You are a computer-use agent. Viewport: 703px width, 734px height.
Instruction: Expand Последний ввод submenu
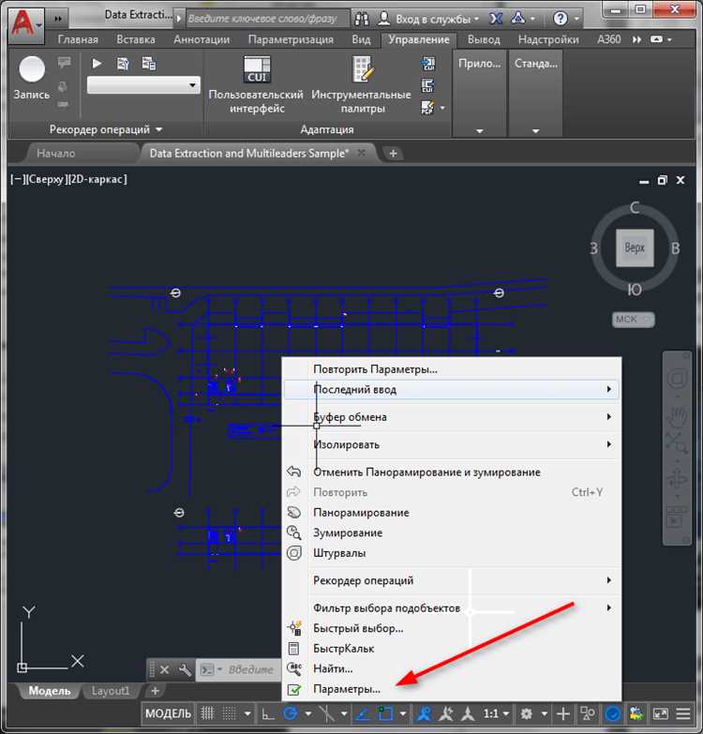click(x=452, y=389)
